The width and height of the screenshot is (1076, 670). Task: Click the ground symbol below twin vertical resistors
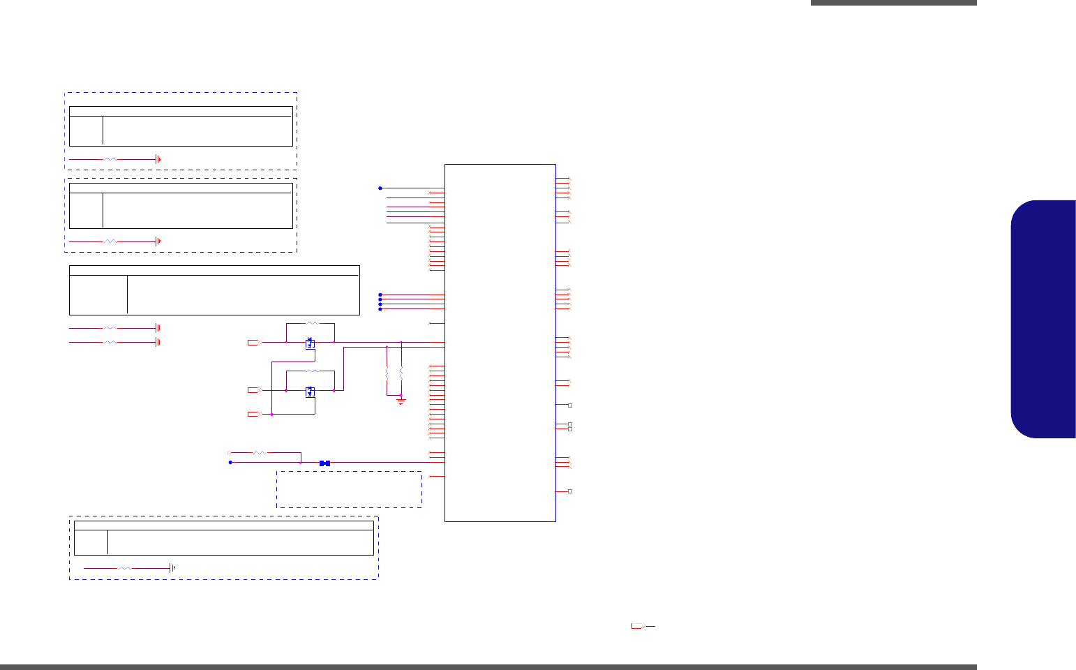401,401
